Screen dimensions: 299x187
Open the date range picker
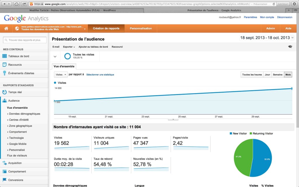pyautogui.click(x=267, y=38)
